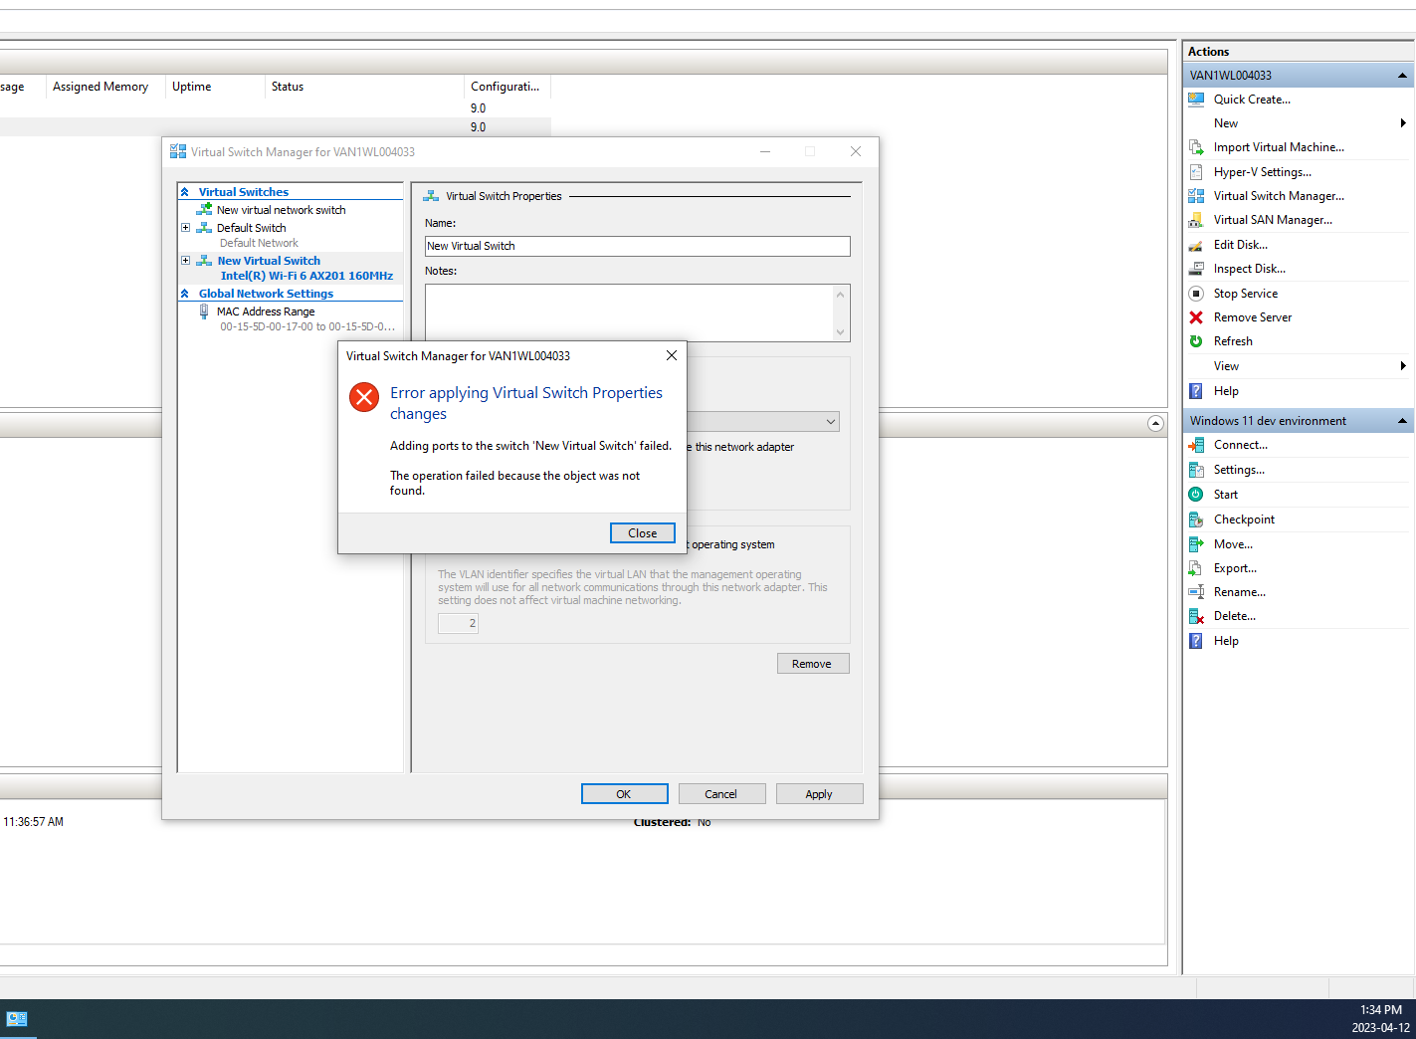Collapse the VAN1WL004033 actions group
This screenshot has height=1039, width=1416.
pyautogui.click(x=1402, y=76)
